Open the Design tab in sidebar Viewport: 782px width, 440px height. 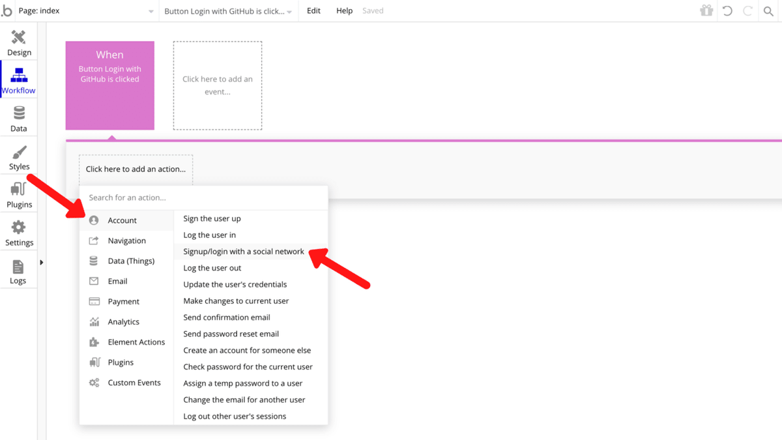point(19,43)
